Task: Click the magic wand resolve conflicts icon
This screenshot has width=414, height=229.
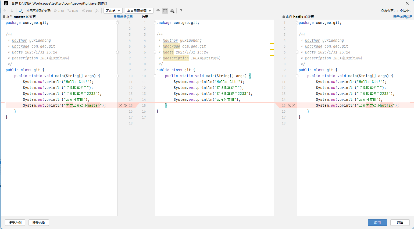Action: coord(97,11)
